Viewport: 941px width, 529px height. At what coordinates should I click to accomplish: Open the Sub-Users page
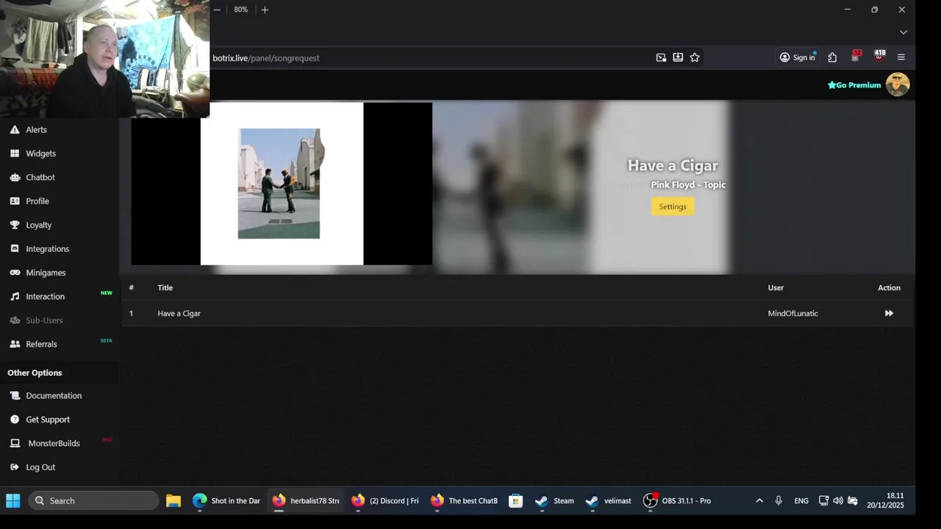[44, 320]
